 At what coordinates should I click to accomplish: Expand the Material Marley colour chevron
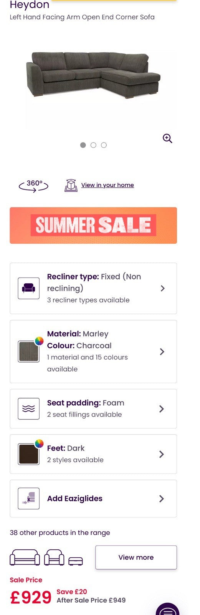point(162,352)
